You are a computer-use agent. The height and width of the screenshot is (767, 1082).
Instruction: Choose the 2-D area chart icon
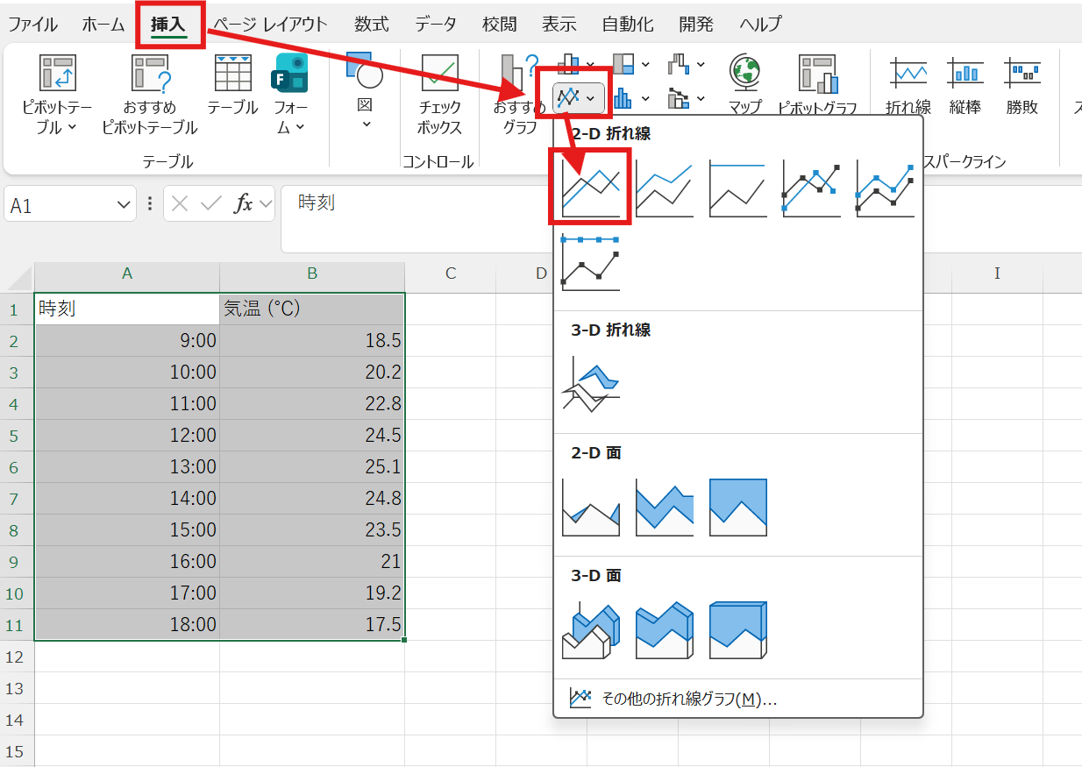590,508
